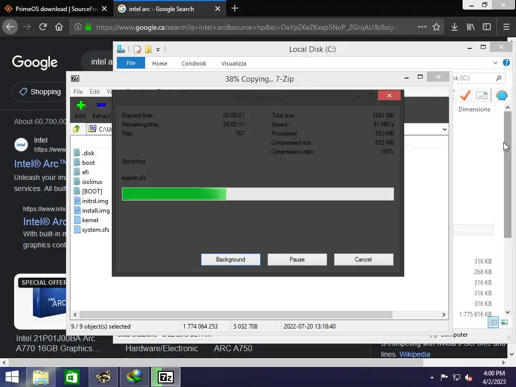Pause the copying operation
Screen dimensions: 516x387
pos(297,260)
